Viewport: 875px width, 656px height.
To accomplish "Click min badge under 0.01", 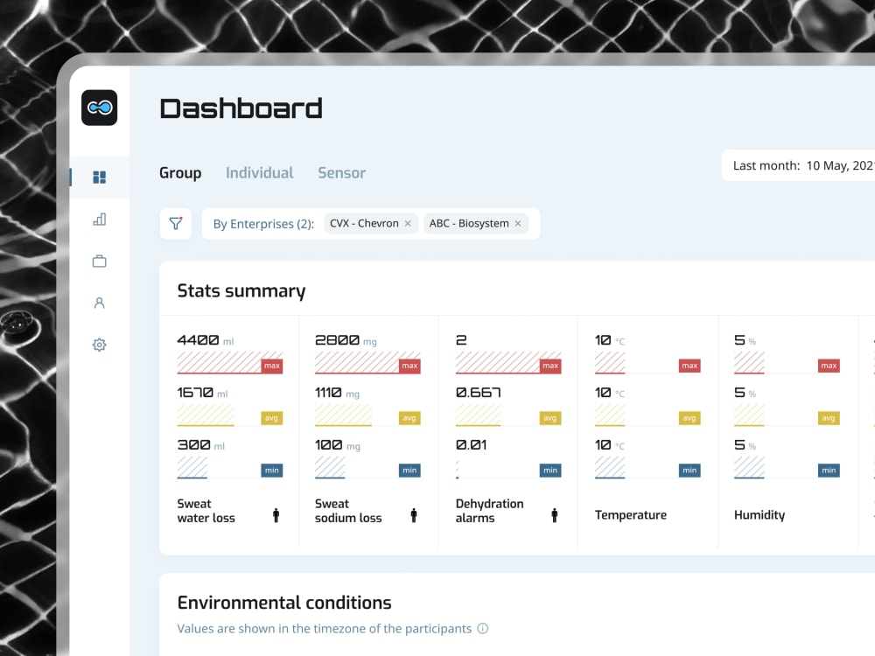I will 550,471.
